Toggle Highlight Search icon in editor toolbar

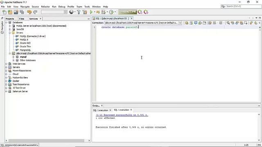coord(241,23)
